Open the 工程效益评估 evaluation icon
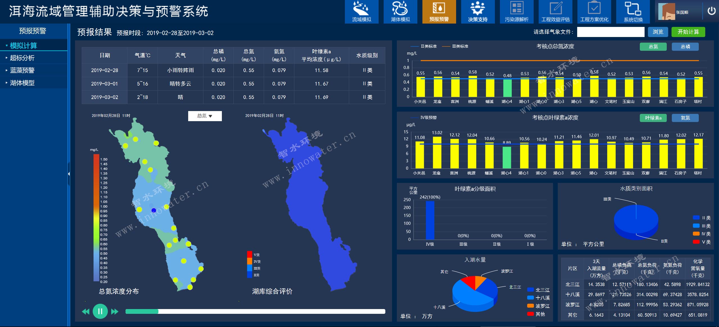Image resolution: width=719 pixels, height=327 pixels. (555, 12)
